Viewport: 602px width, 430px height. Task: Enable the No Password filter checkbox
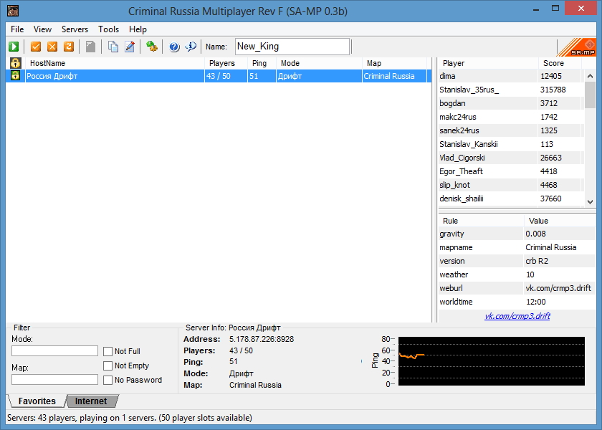[x=108, y=380]
